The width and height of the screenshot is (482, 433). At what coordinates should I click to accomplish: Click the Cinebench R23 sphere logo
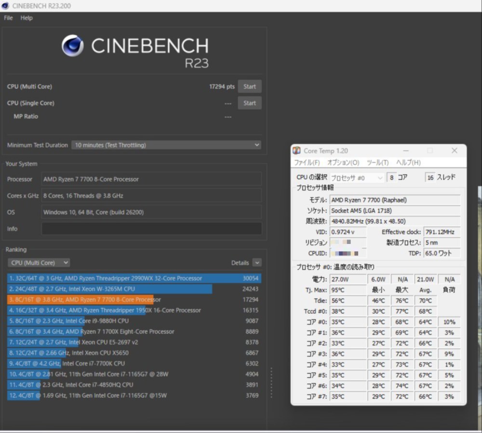tap(73, 45)
